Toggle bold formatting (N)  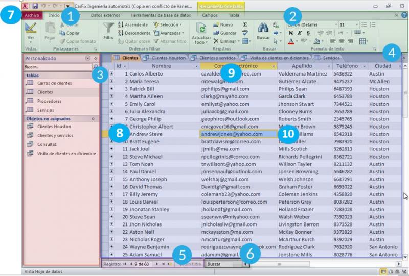click(x=290, y=33)
